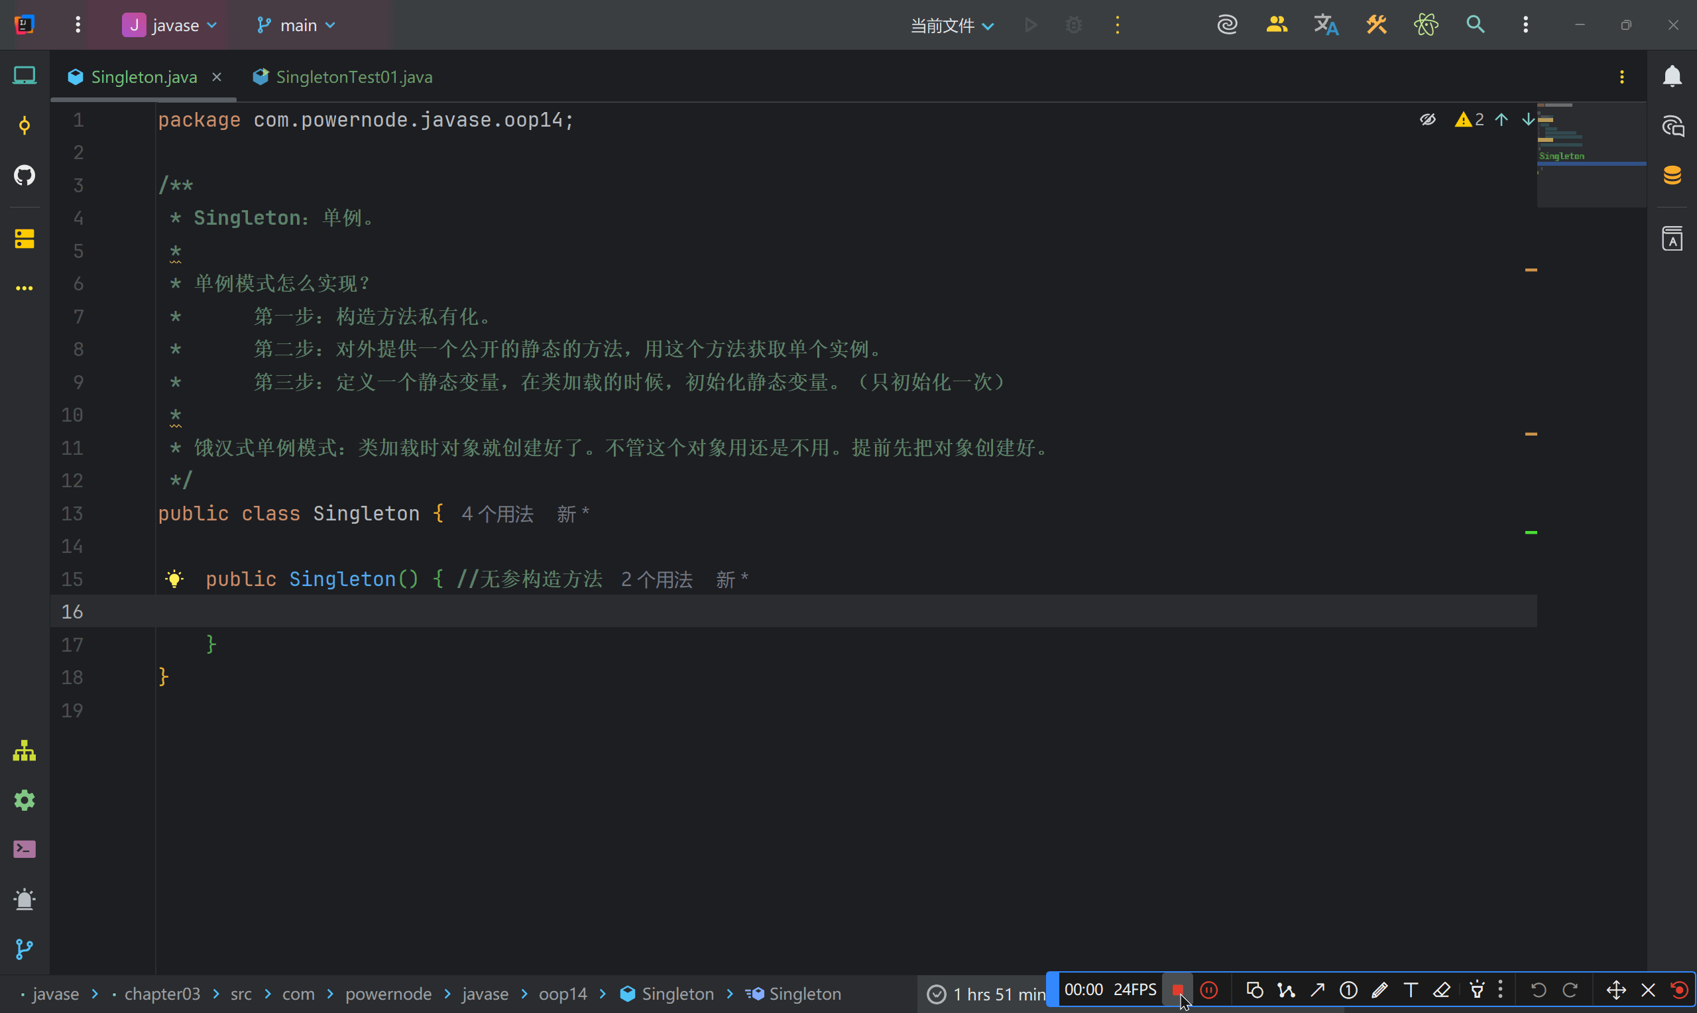Click the 4 个用法 usages hint

(x=497, y=514)
